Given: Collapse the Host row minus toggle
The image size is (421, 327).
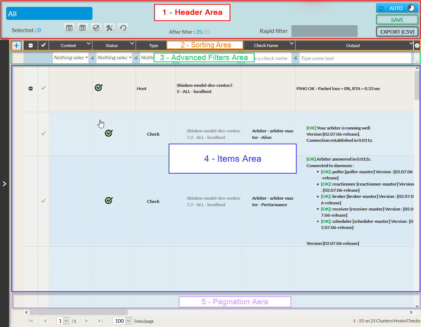Looking at the screenshot, I should 30,89.
